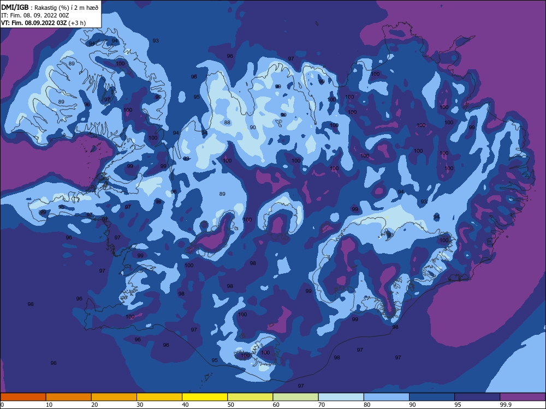Click the legend tick label 30
546x409 pixels.
click(x=140, y=405)
